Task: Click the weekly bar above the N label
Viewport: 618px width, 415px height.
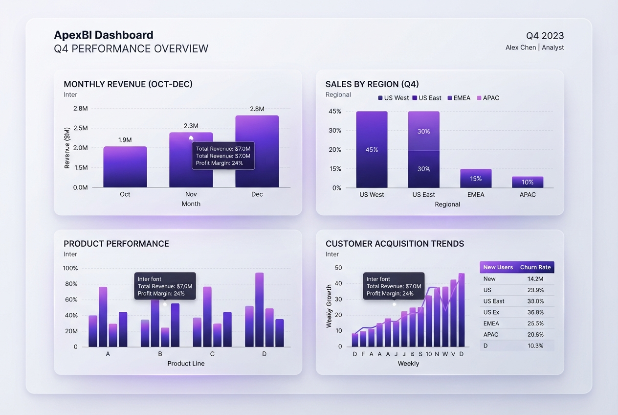Action: (437, 318)
